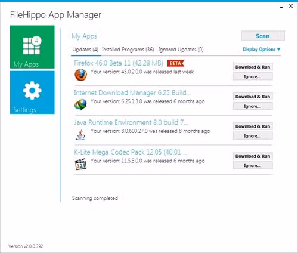Open the Settings gear tile

click(32, 92)
